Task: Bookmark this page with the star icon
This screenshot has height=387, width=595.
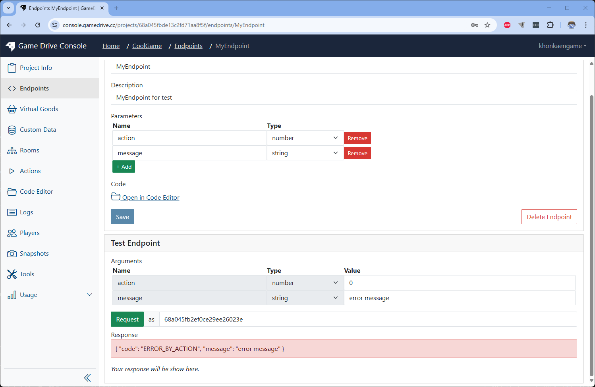Action: click(x=487, y=25)
